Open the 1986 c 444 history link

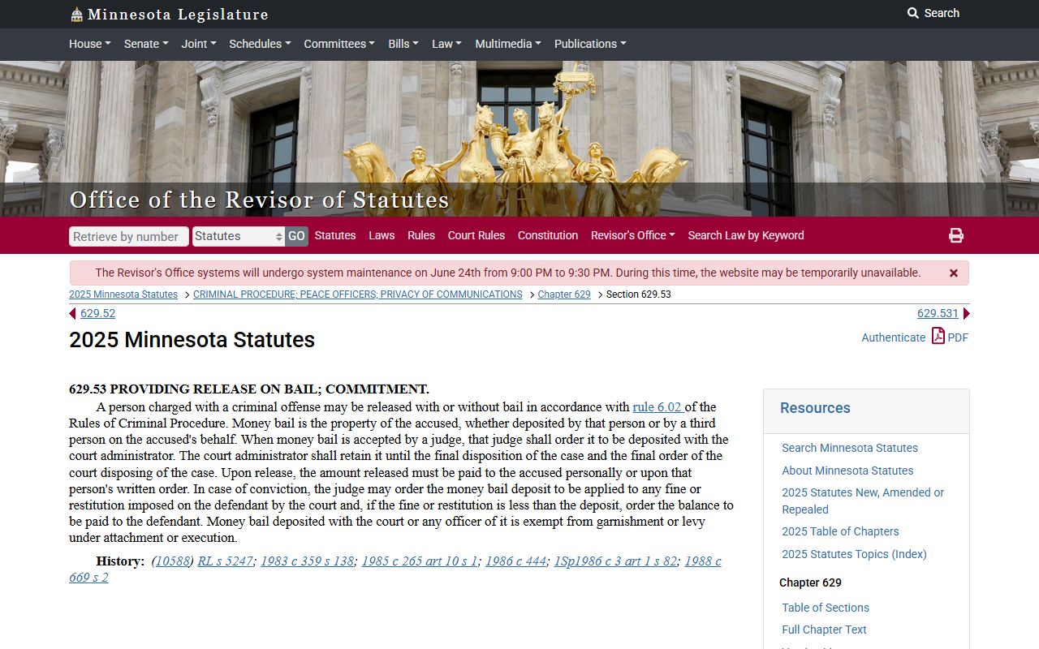(516, 561)
